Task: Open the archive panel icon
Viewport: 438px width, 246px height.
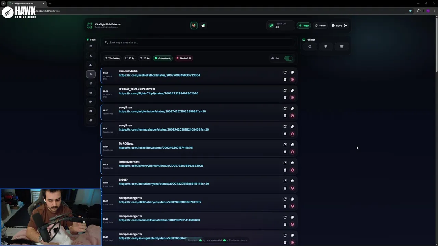Action: pos(342,46)
